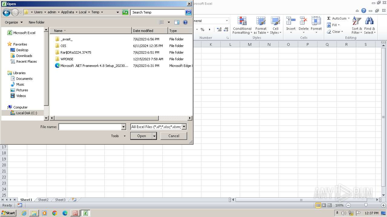Open the Clear command
Viewport: 387px width, 217px height.
(x=335, y=32)
